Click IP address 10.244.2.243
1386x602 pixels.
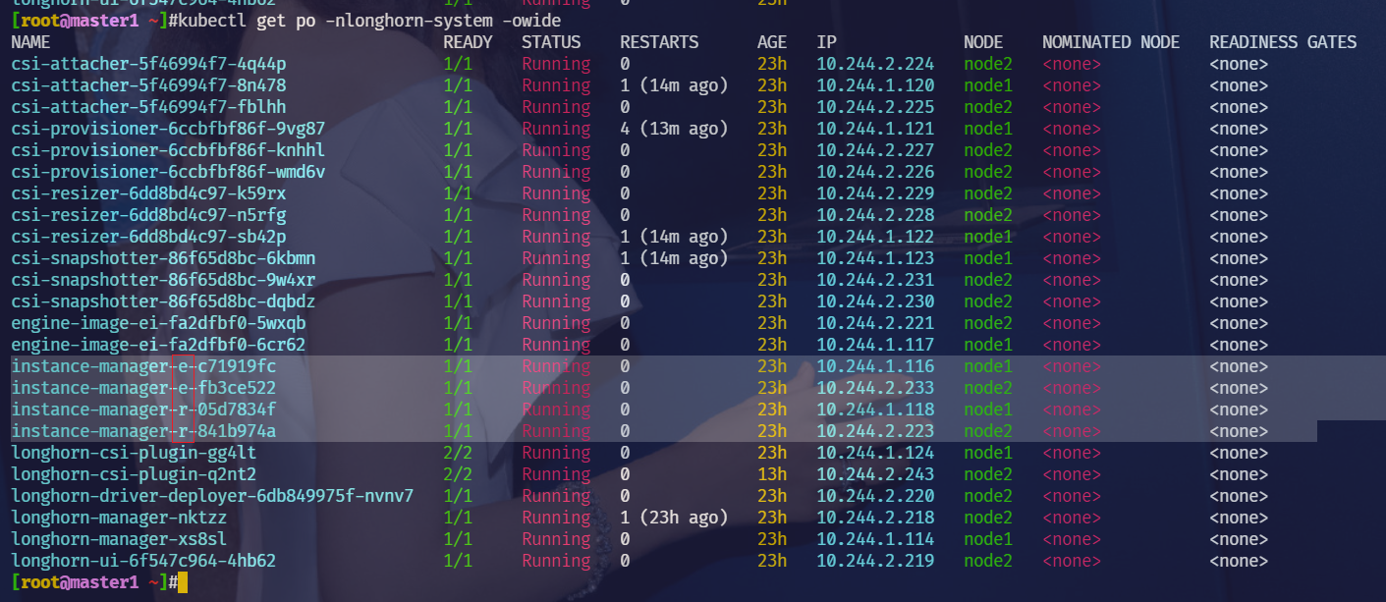click(875, 474)
